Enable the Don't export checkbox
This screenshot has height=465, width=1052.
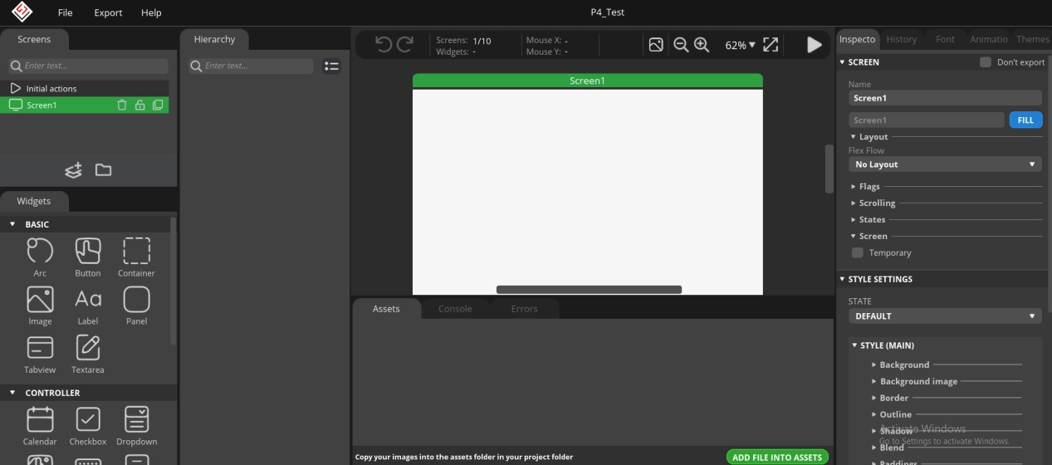tap(986, 62)
